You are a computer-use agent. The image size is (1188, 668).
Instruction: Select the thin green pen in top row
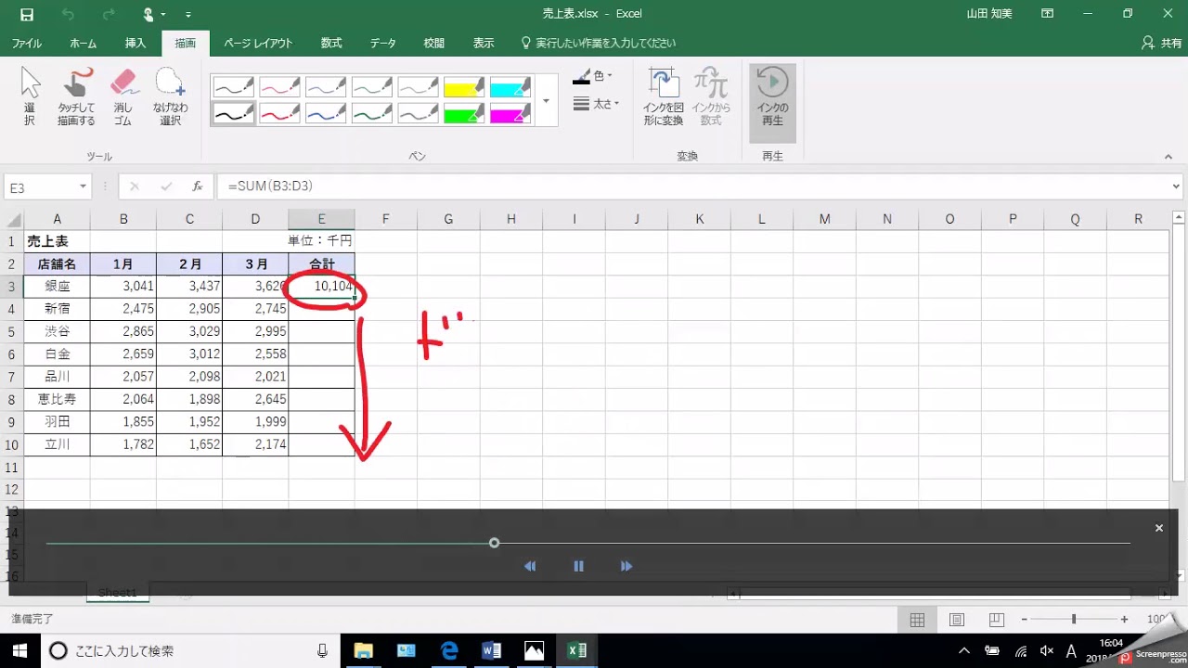(x=372, y=87)
